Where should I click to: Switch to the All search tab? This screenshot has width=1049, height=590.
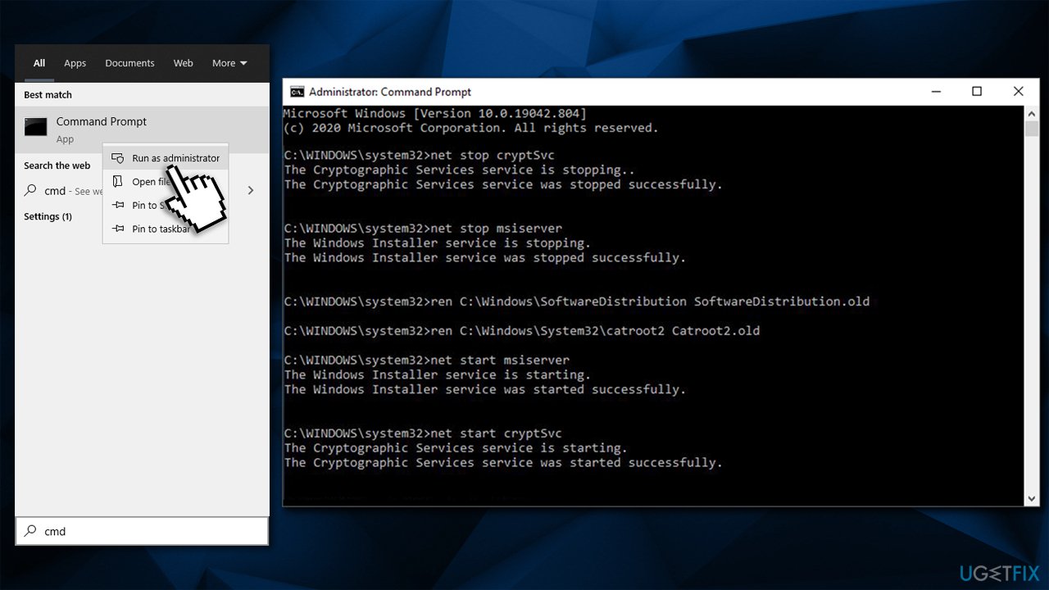tap(39, 63)
